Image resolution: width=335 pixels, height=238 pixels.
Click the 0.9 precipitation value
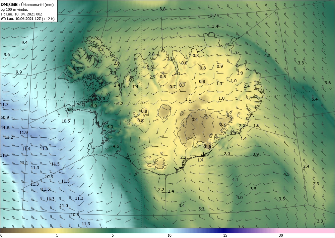[x=220, y=66]
